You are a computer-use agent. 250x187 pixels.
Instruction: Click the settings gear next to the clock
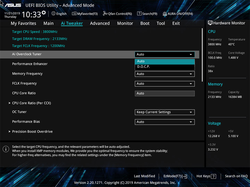[x=44, y=12]
